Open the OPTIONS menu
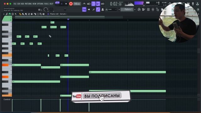 [40, 4]
